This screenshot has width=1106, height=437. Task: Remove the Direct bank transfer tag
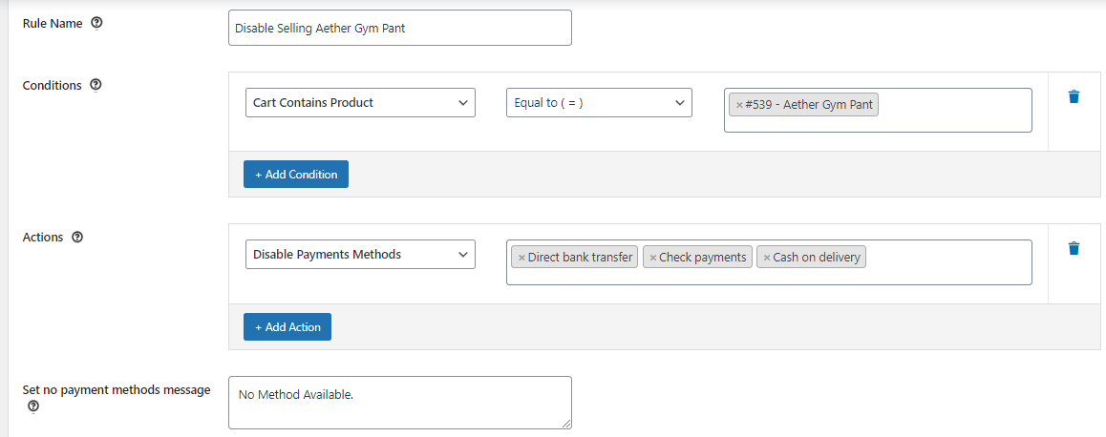(521, 258)
